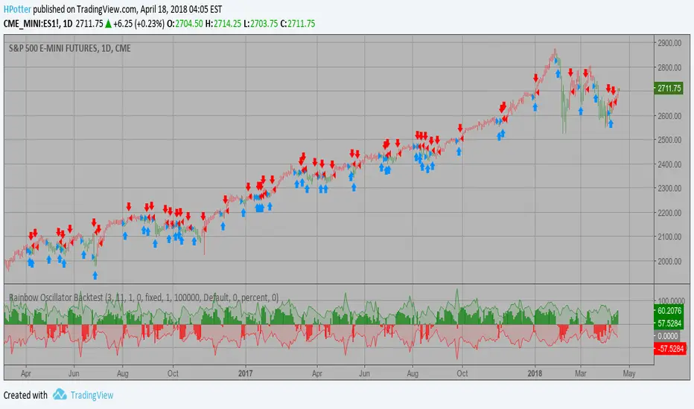Click the current price tag 2711.75 on axis
This screenshot has height=409, width=694.
click(669, 88)
